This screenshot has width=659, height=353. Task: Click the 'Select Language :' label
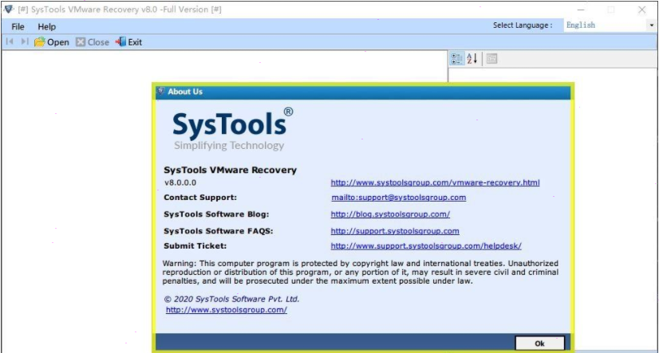(x=523, y=25)
